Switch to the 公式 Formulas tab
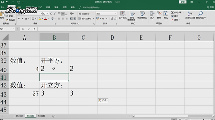 click(40, 7)
